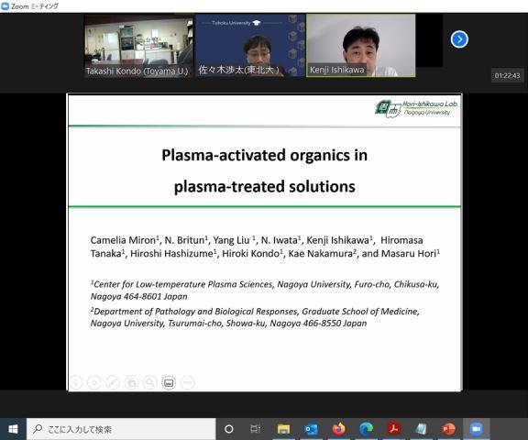Viewport: 528px width, 440px height.
Task: Select Kenji Ishikawa video thumbnail
Action: point(360,46)
